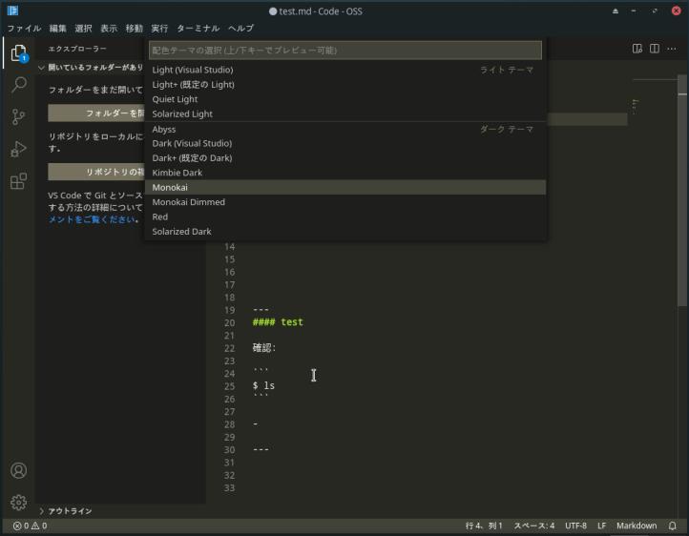
Task: Open the Accounts icon in activity bar
Action: pos(18,470)
